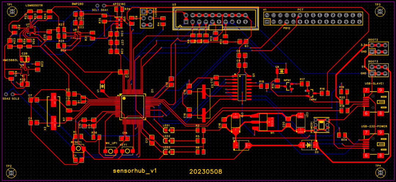The height and width of the screenshot is (182, 396).
Task: Click pad 7 of USB-SLAVE1
Action: tap(366, 90)
